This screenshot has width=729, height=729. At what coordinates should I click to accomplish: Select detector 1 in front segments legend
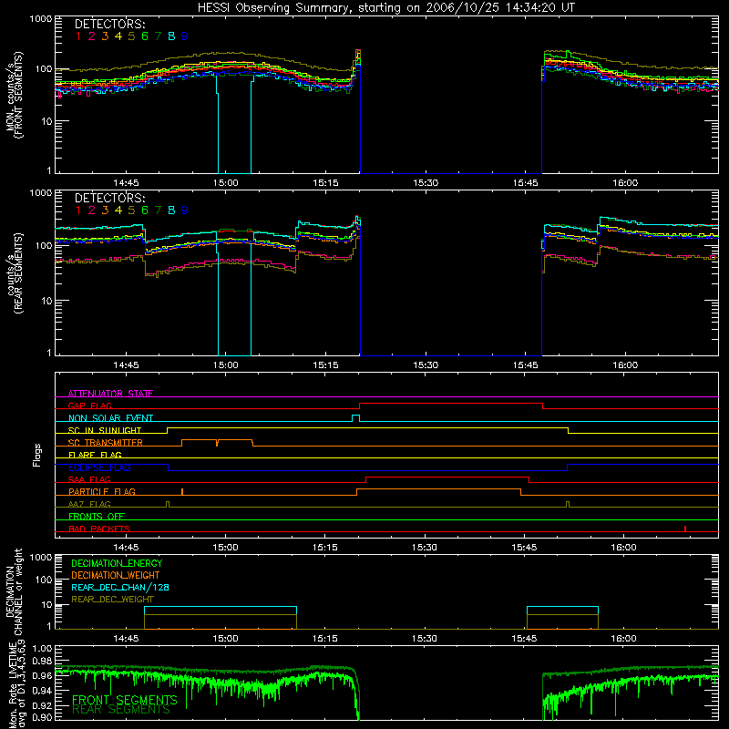pos(78,36)
